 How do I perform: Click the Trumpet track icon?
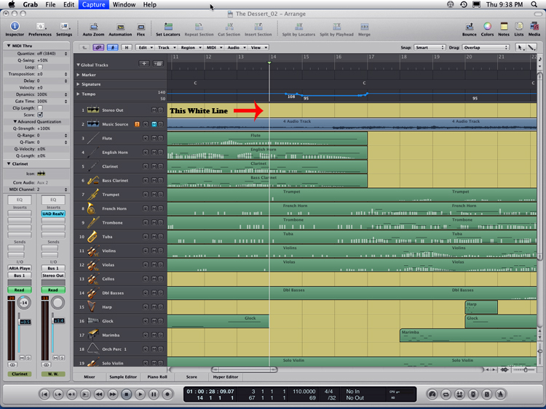tap(93, 195)
